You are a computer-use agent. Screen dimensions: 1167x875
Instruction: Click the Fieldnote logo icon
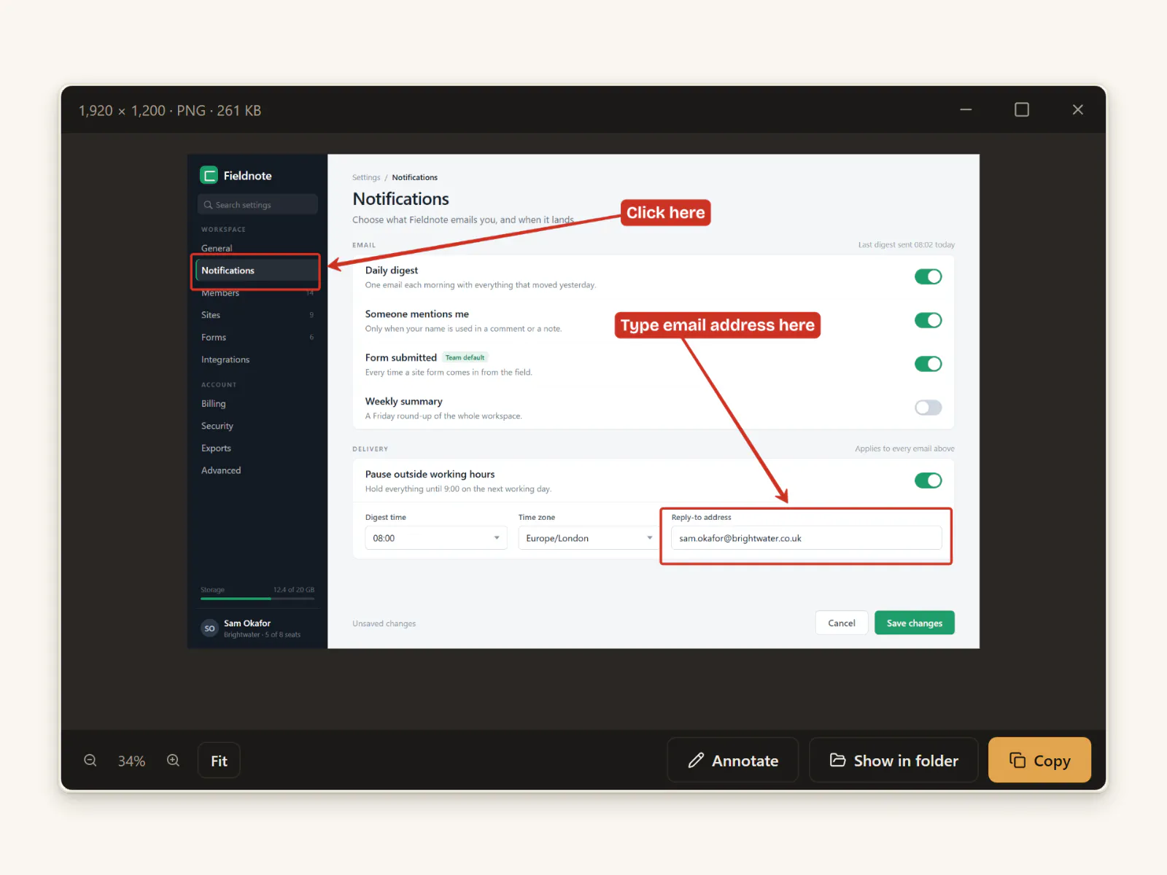(x=209, y=175)
